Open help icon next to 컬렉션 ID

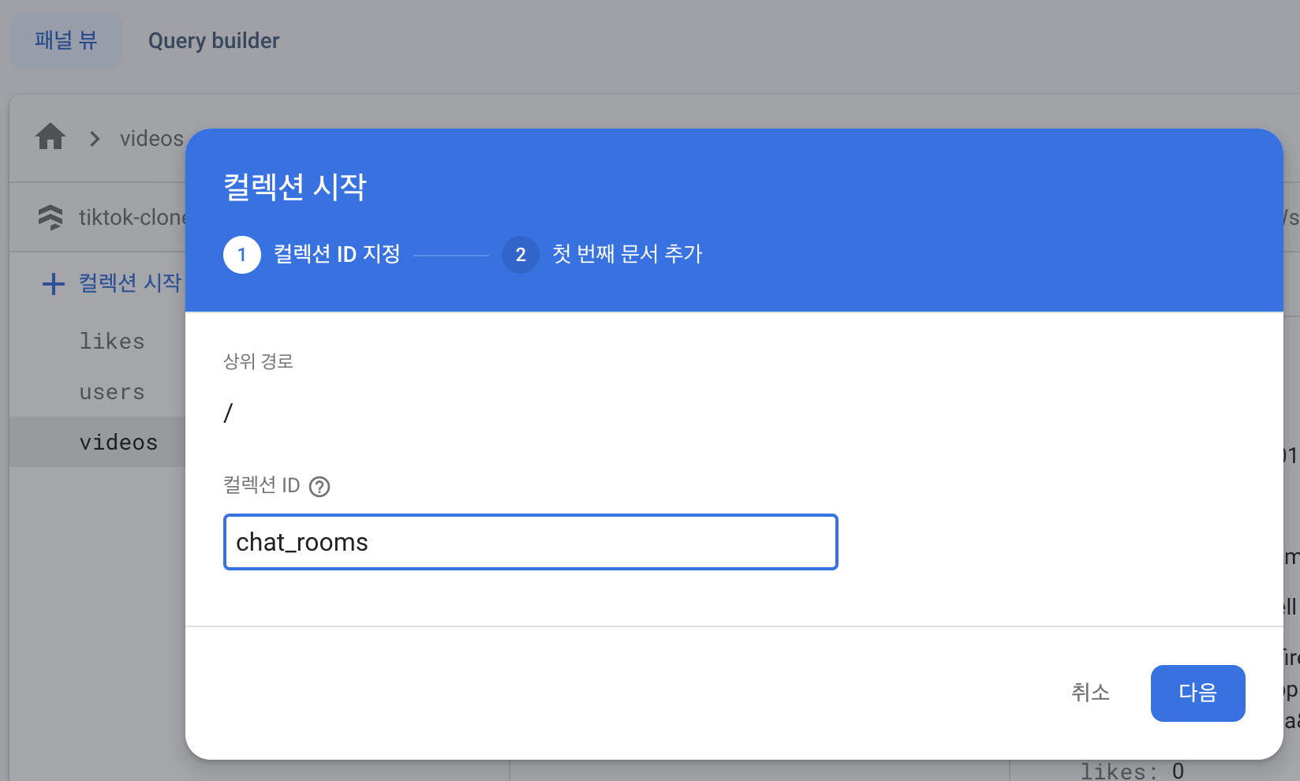click(319, 487)
